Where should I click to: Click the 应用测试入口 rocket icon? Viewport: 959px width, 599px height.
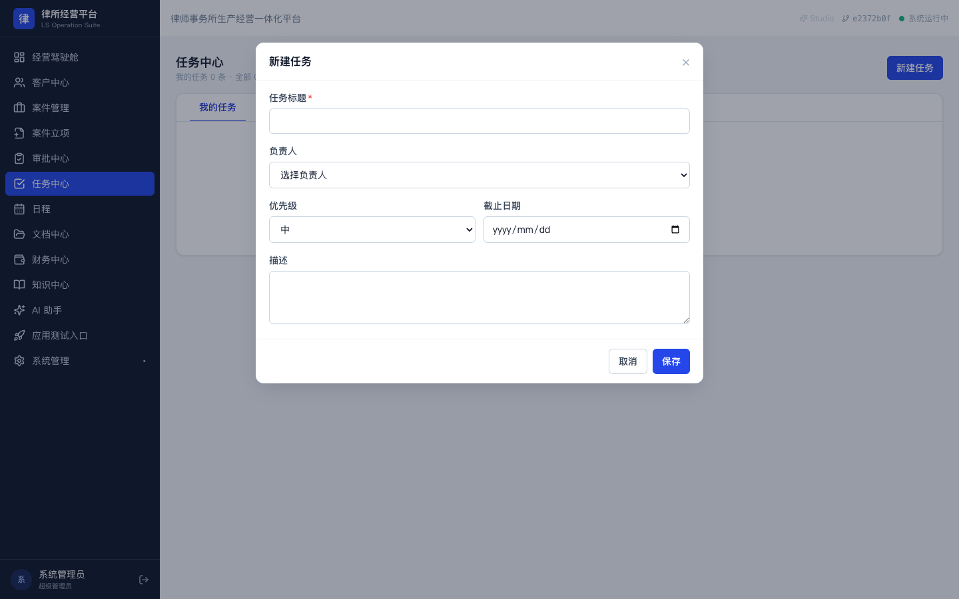pos(19,335)
